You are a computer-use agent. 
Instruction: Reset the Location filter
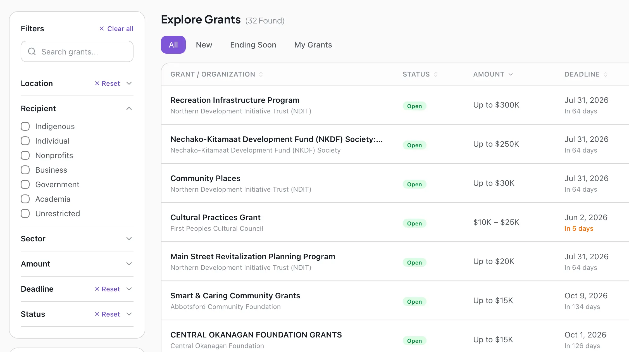click(x=108, y=83)
